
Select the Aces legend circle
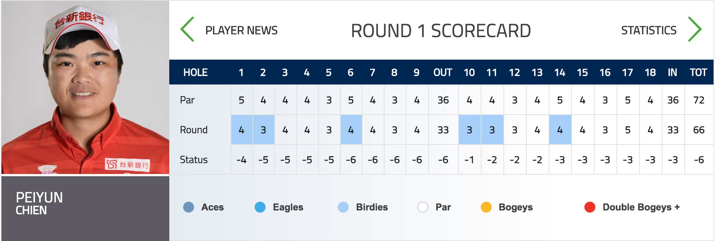189,207
